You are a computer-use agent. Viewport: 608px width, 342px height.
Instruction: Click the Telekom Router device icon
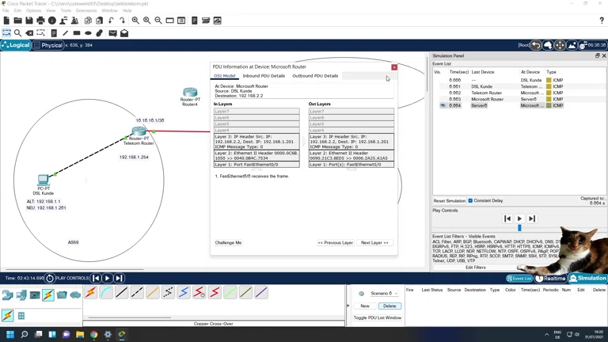click(139, 132)
